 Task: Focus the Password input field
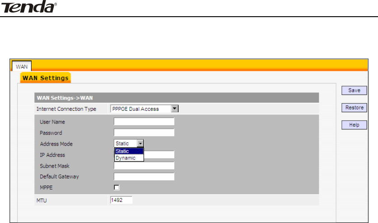pos(144,132)
